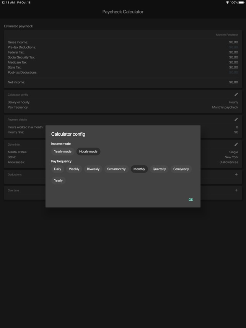
Task: Choose Semimonthly pay frequency
Action: coord(116,169)
